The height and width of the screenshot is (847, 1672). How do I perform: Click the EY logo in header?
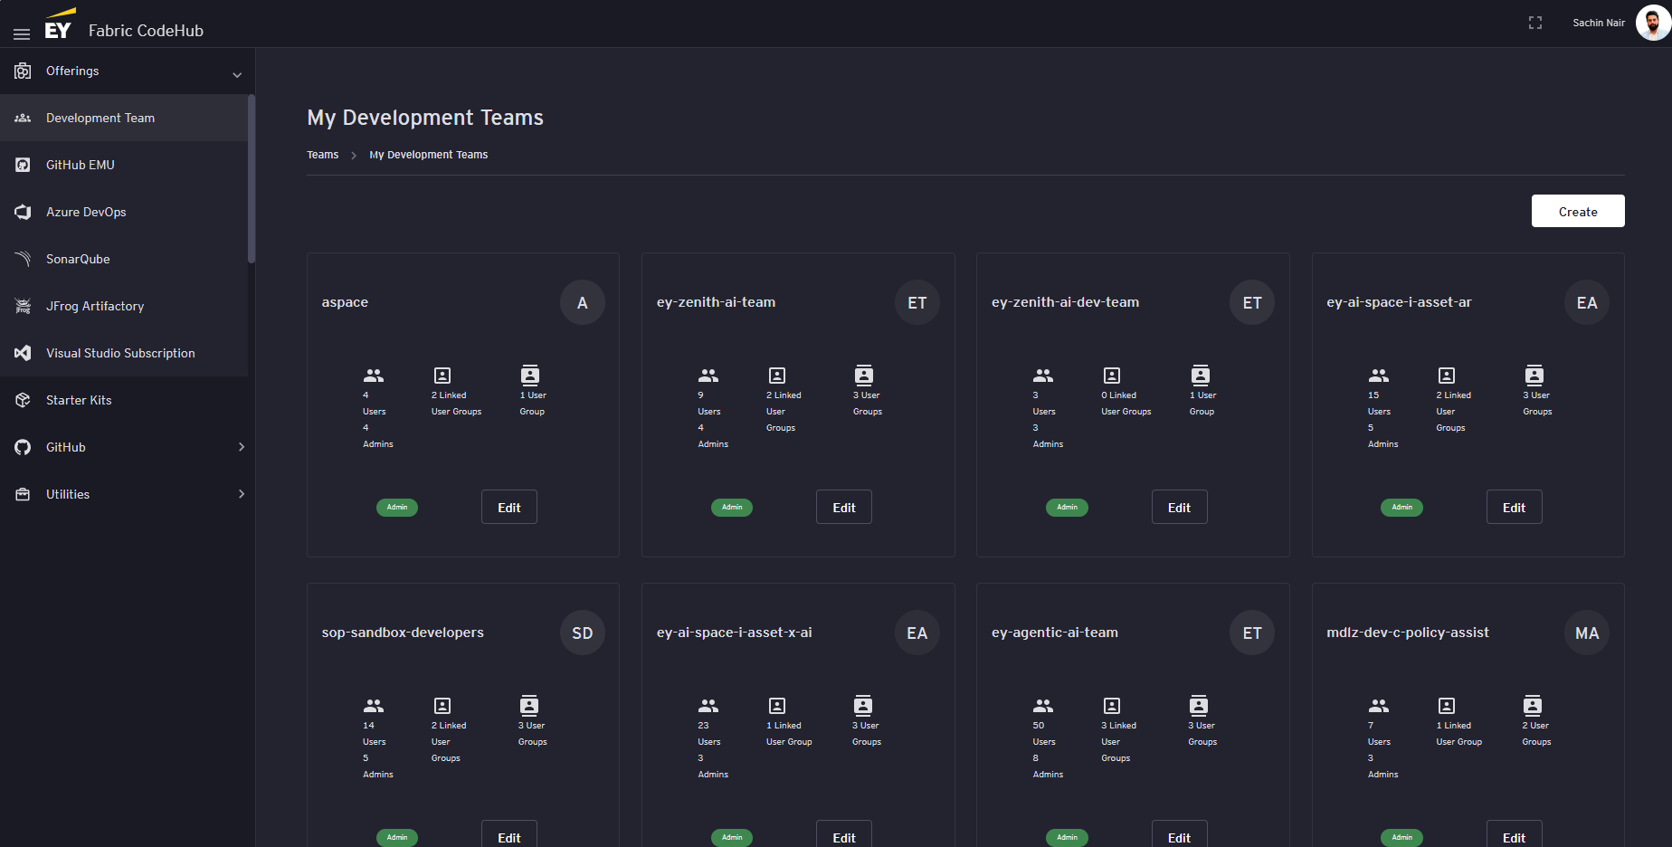tap(59, 25)
